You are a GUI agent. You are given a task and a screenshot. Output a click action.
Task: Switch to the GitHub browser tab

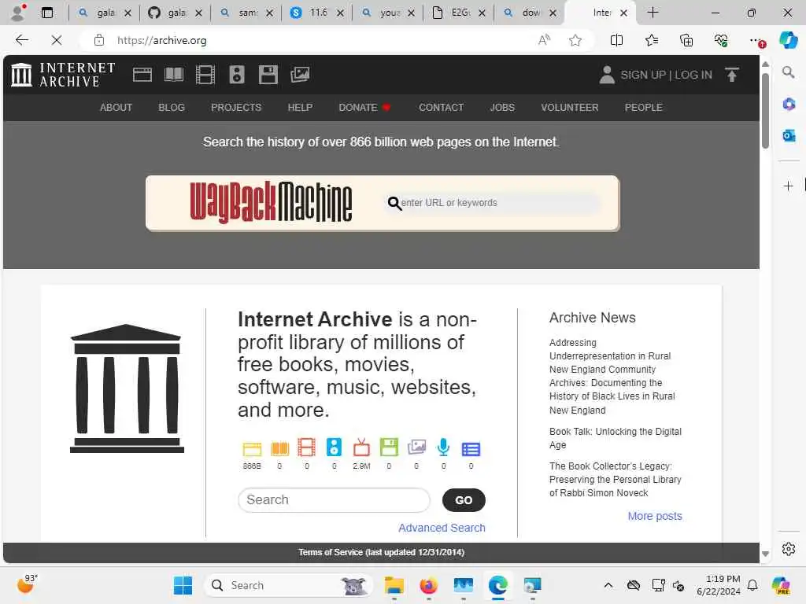coord(175,13)
